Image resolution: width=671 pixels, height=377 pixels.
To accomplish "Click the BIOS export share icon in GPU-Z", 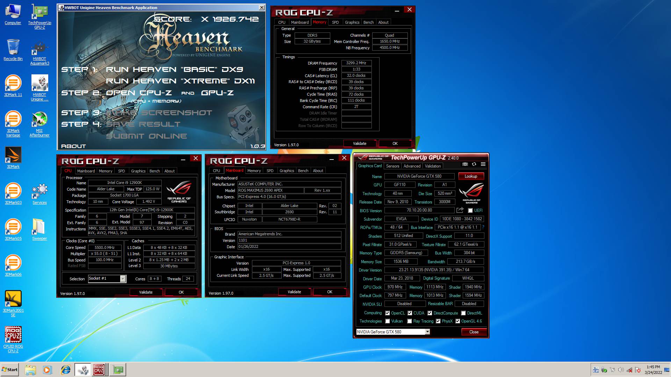I will (x=460, y=210).
